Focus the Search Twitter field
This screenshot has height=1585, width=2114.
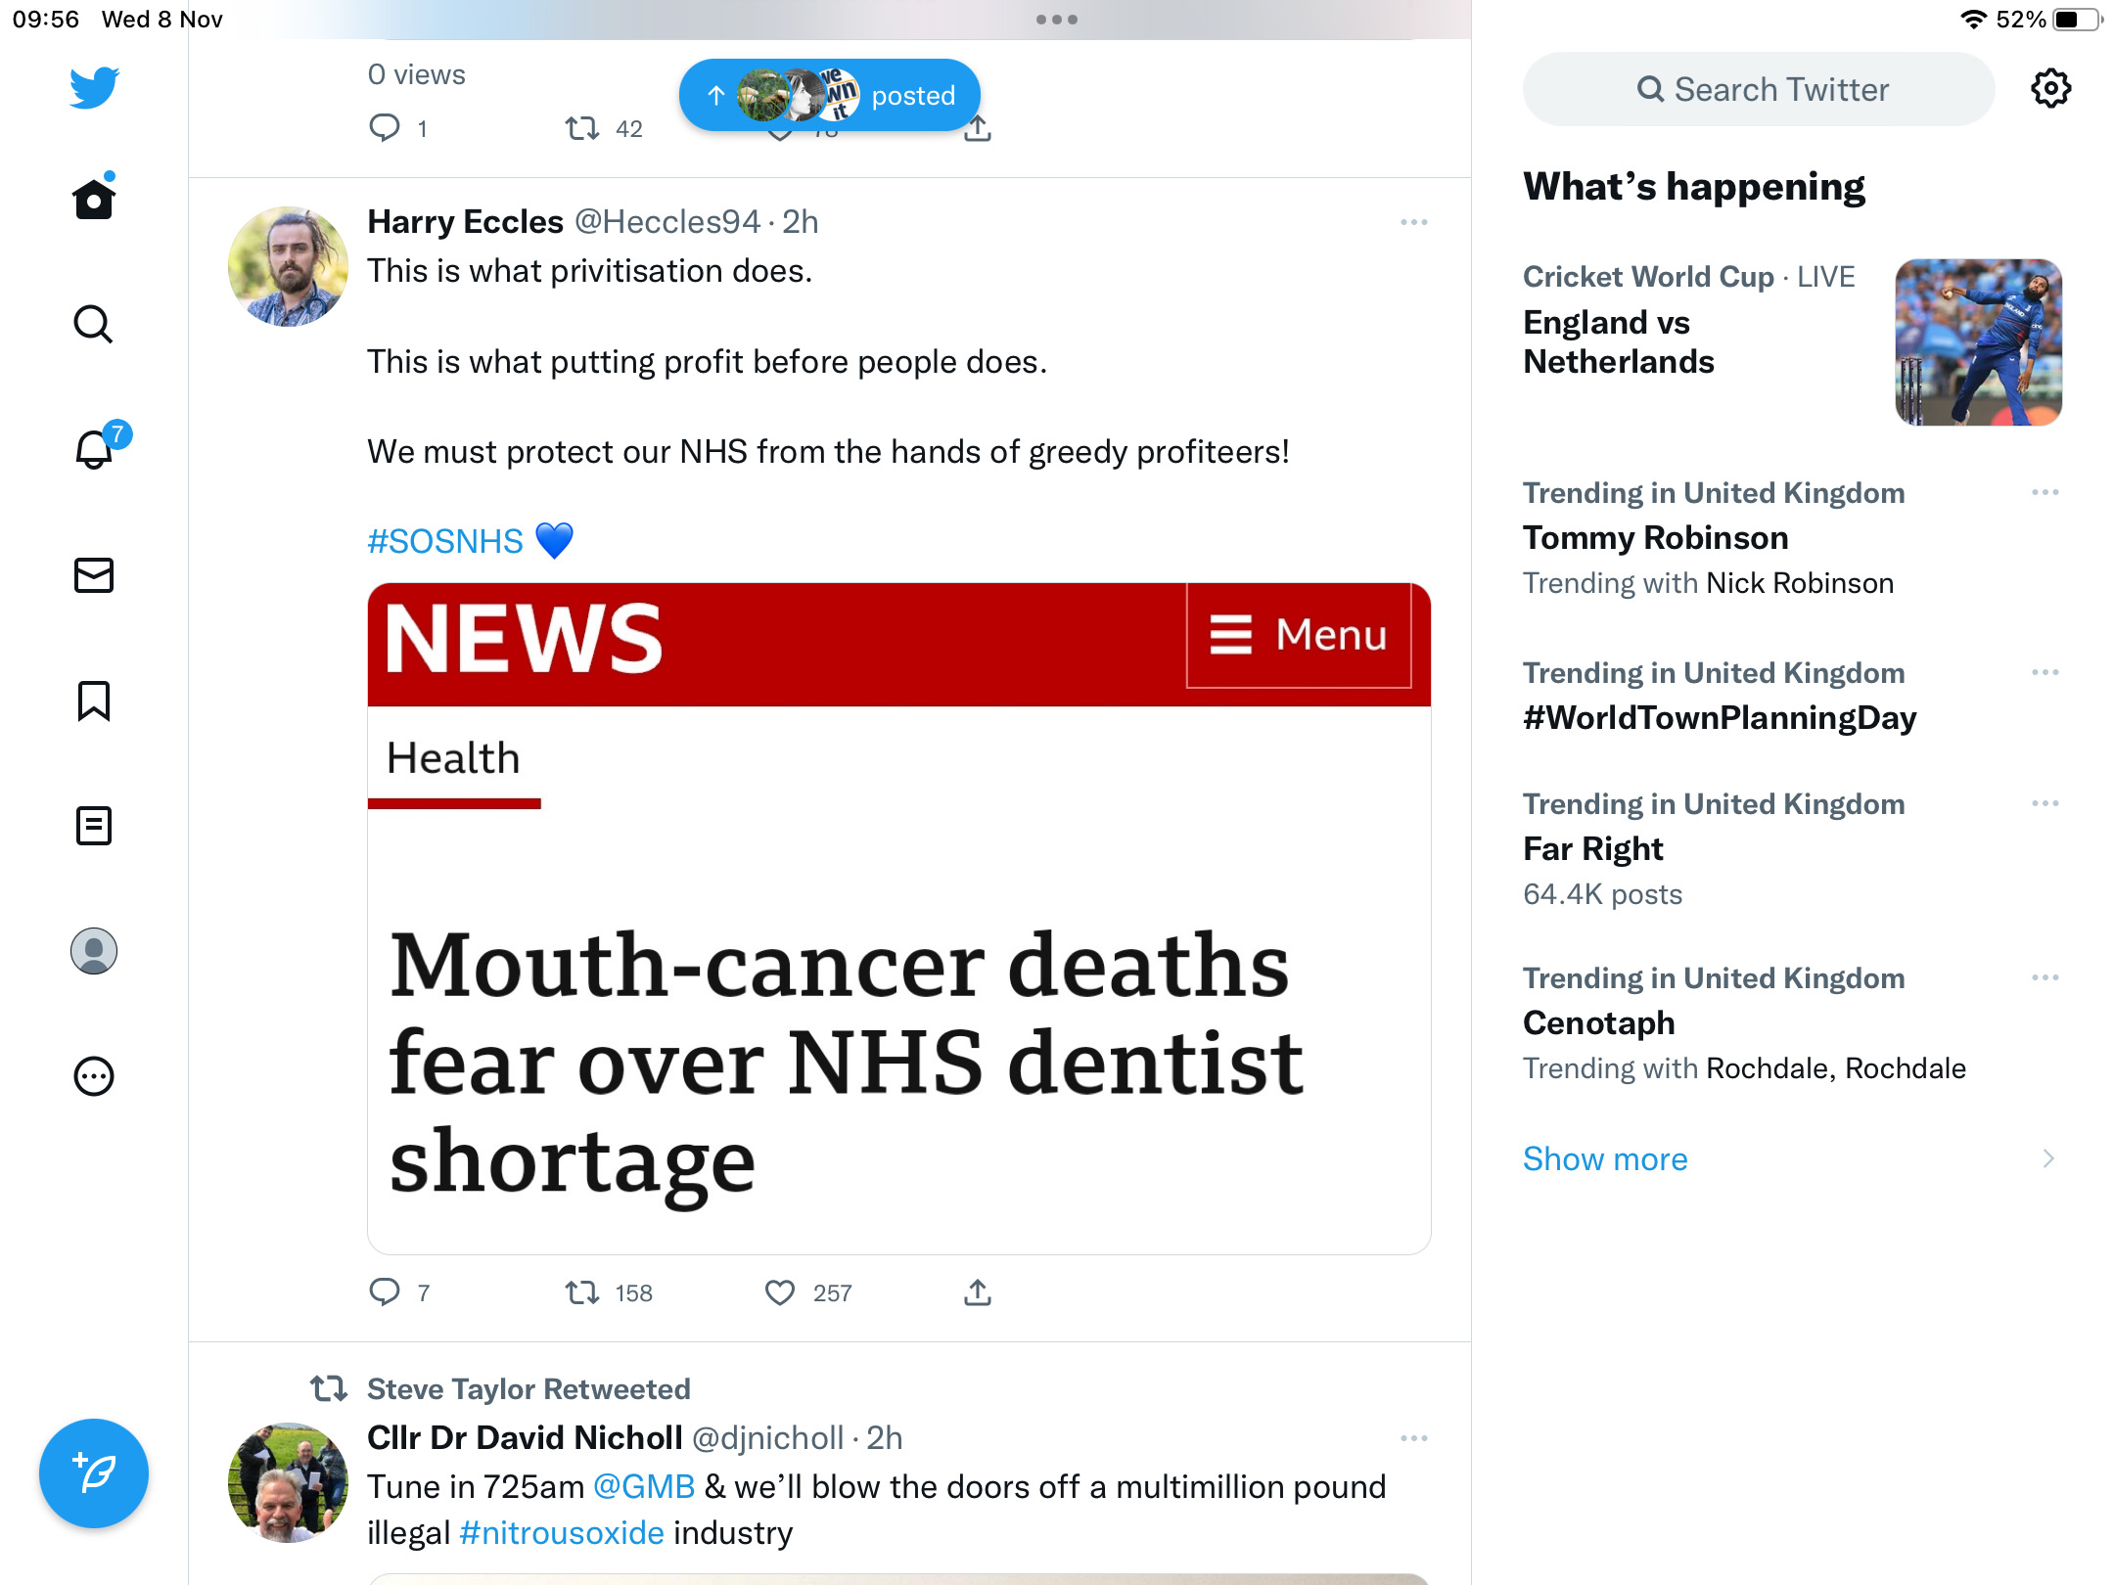point(1759,89)
